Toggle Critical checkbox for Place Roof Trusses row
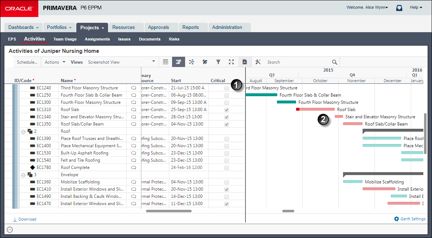 click(226, 139)
